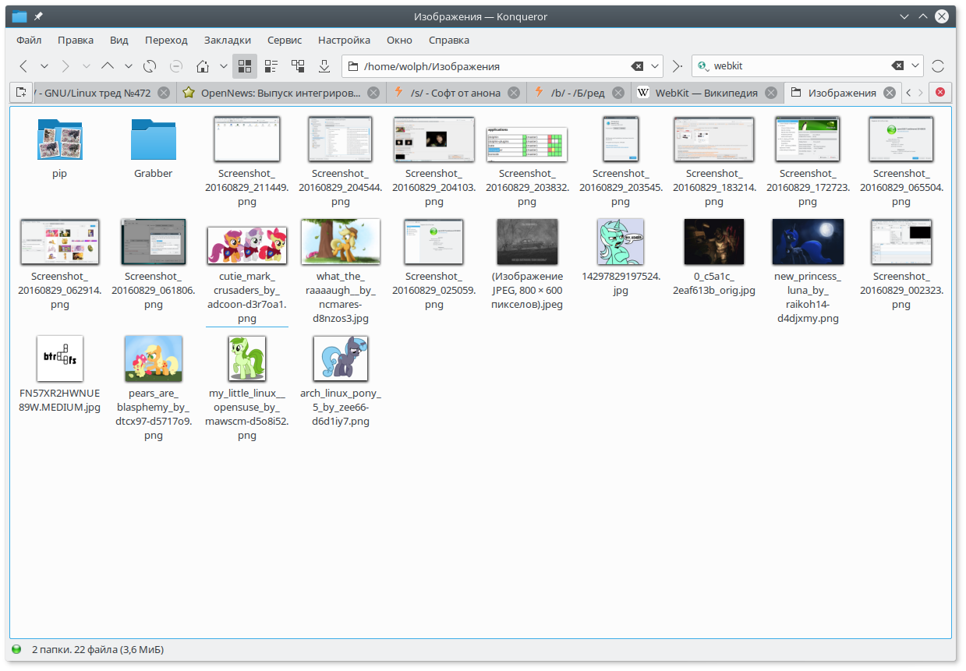Open the Настройка menu
The image size is (966, 671).
[x=344, y=40]
